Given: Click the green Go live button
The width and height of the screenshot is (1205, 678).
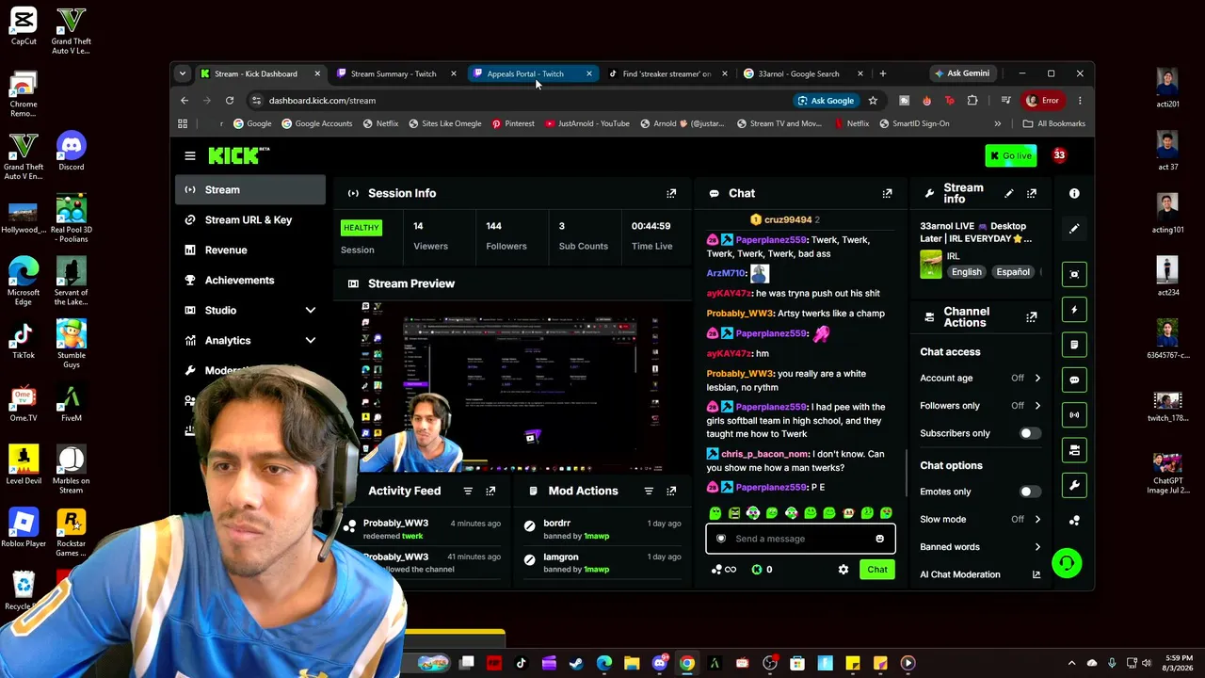Looking at the screenshot, I should pyautogui.click(x=1010, y=155).
